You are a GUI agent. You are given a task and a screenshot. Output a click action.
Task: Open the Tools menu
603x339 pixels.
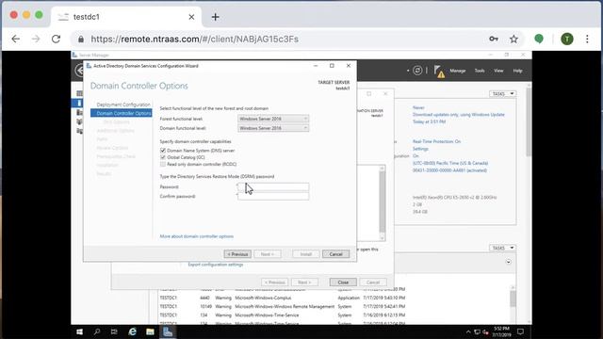tap(480, 71)
